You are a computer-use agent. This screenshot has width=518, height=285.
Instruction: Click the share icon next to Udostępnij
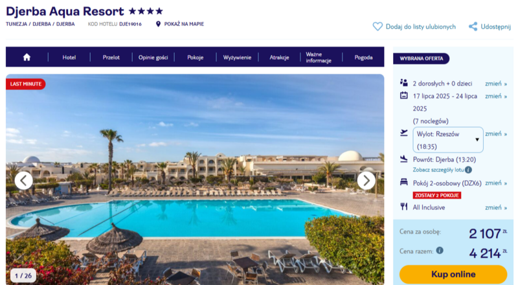[473, 27]
